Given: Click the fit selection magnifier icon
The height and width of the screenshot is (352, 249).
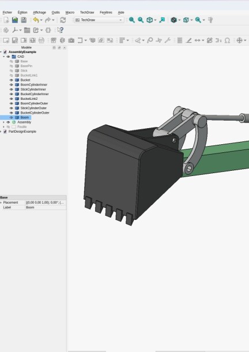Looking at the screenshot, I should pos(141,20).
